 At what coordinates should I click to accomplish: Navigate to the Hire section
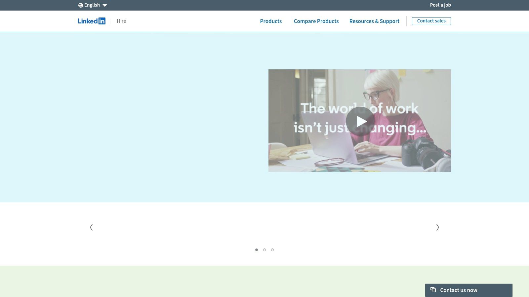pos(121,21)
